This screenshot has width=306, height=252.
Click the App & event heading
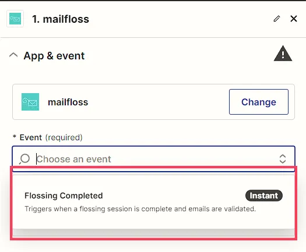[54, 56]
